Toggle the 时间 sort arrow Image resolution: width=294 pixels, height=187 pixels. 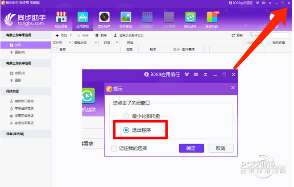[x=117, y=42]
